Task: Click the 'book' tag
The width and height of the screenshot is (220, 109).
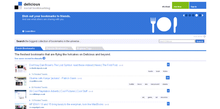Action: click(x=158, y=71)
